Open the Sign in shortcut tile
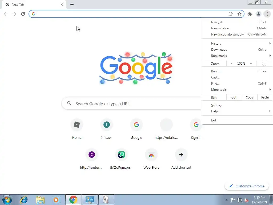273x205 pixels. point(196,129)
